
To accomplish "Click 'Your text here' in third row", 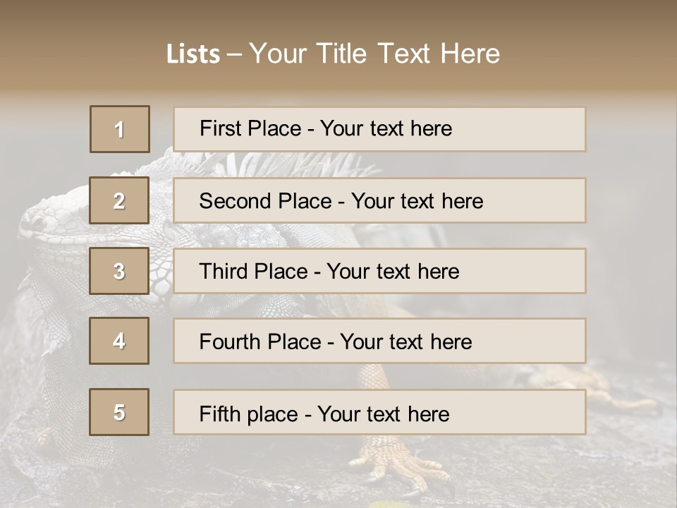I will coord(393,272).
